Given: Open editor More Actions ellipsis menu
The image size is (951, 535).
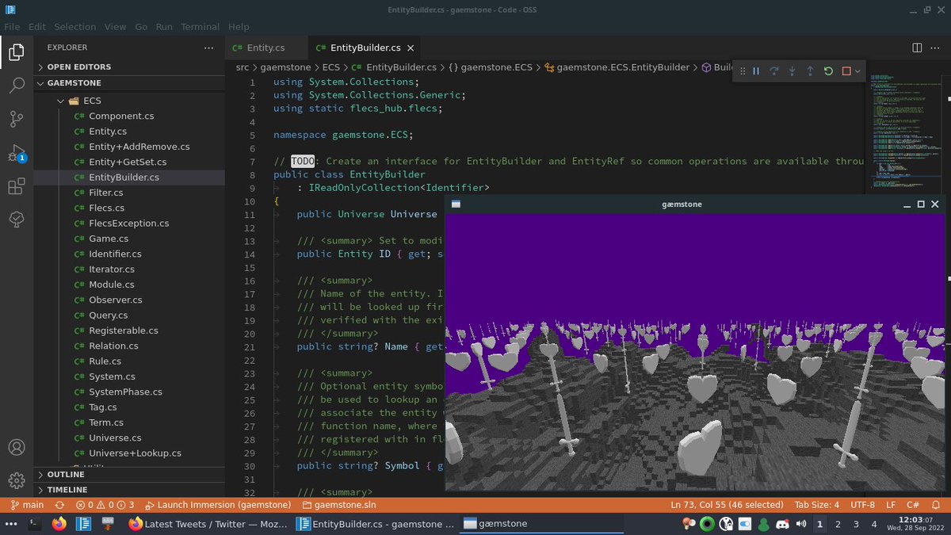Looking at the screenshot, I should (x=935, y=48).
